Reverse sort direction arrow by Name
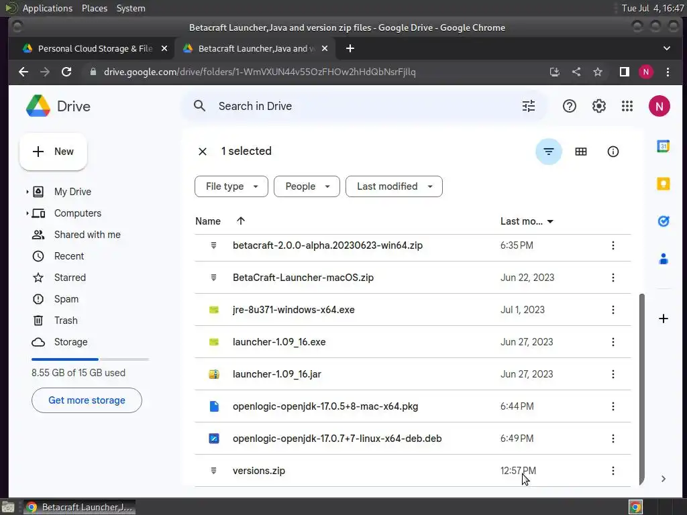This screenshot has width=687, height=515. coord(241,221)
